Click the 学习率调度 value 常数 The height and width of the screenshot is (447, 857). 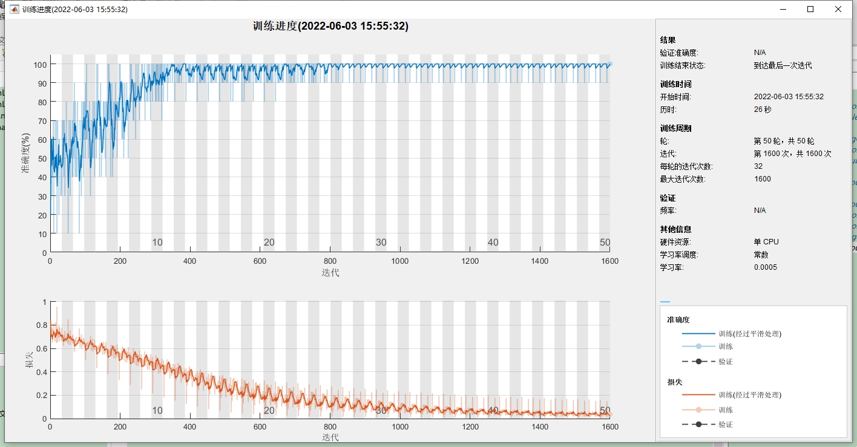(761, 255)
